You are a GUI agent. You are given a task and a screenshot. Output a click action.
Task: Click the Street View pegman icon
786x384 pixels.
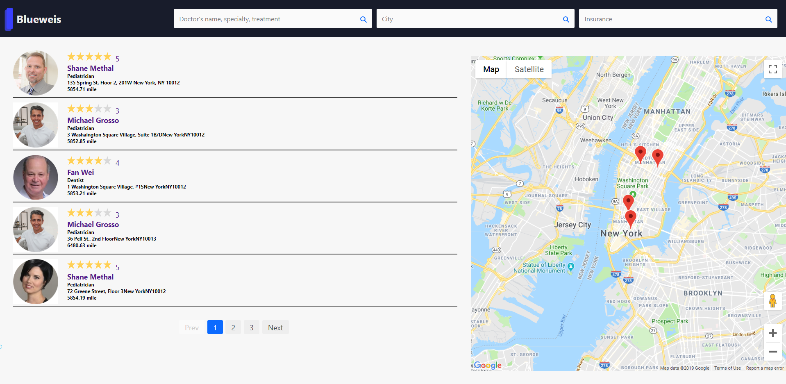pyautogui.click(x=772, y=301)
